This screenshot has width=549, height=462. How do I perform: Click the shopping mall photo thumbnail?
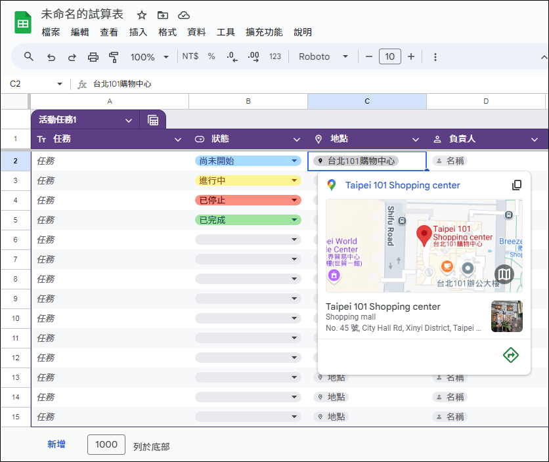[x=506, y=316]
